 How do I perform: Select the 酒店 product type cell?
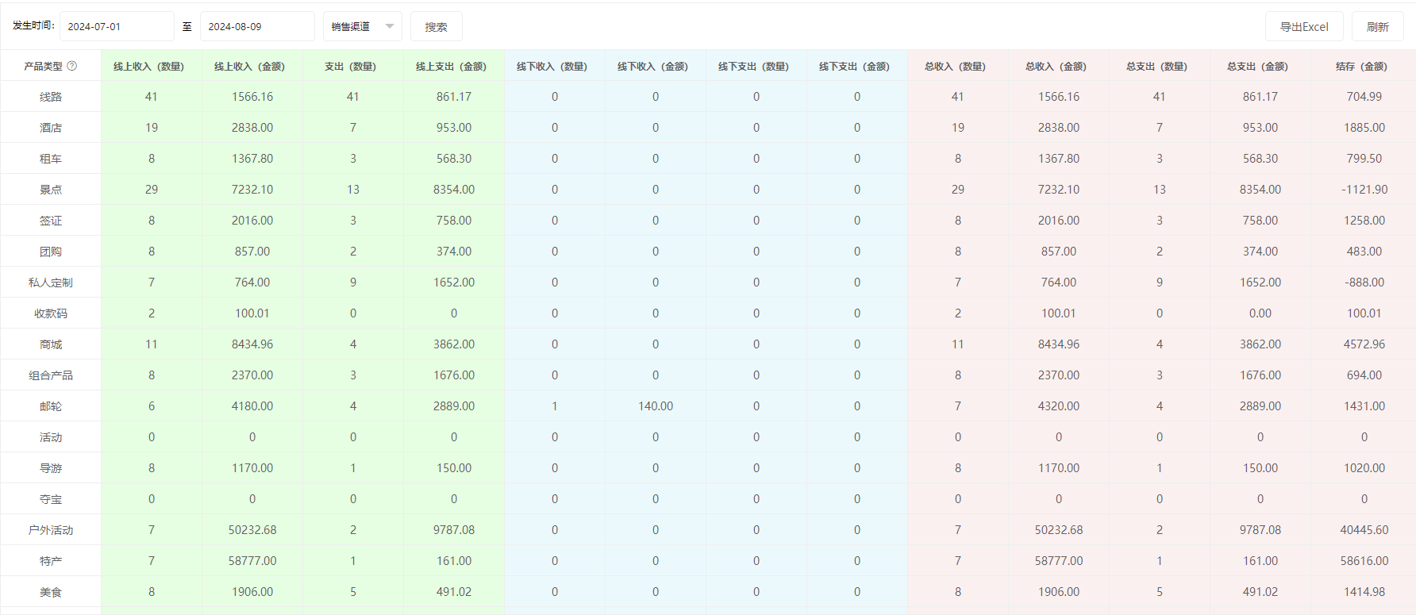tap(51, 128)
